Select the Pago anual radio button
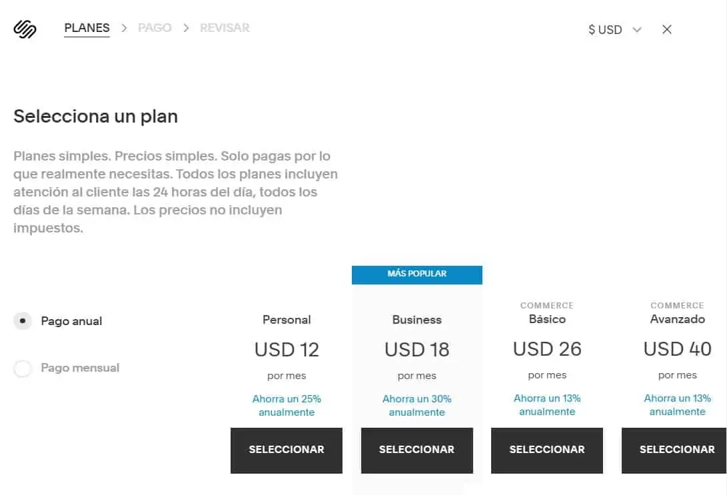 [23, 320]
